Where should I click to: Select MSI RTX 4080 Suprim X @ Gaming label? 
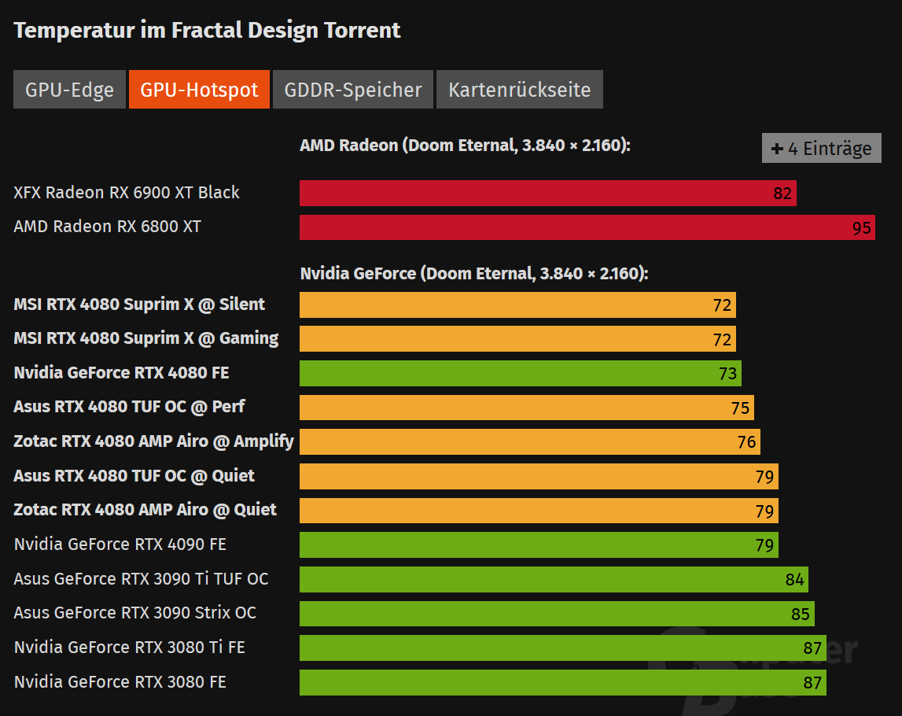click(146, 338)
